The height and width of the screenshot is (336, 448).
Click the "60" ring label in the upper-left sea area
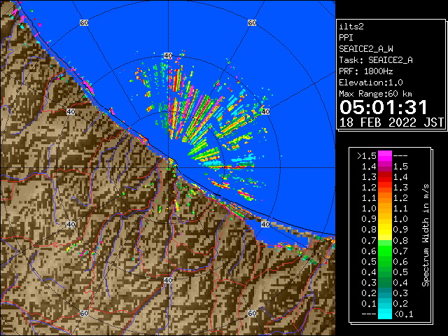click(x=84, y=22)
